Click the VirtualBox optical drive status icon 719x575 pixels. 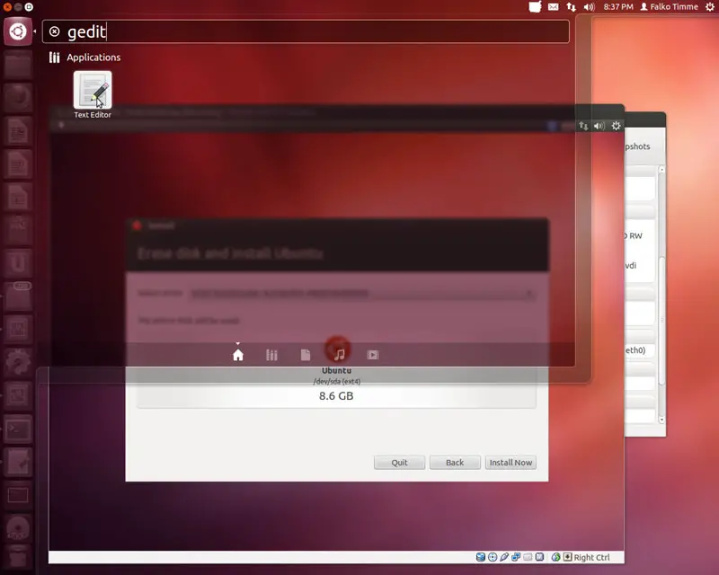tap(493, 557)
